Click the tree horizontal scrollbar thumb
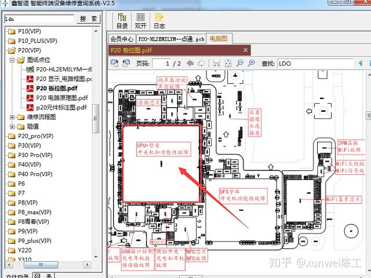This screenshot has width=371, height=278. point(41,265)
